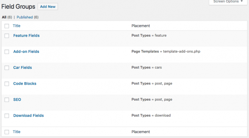Open the Car Fields field group

point(22,68)
